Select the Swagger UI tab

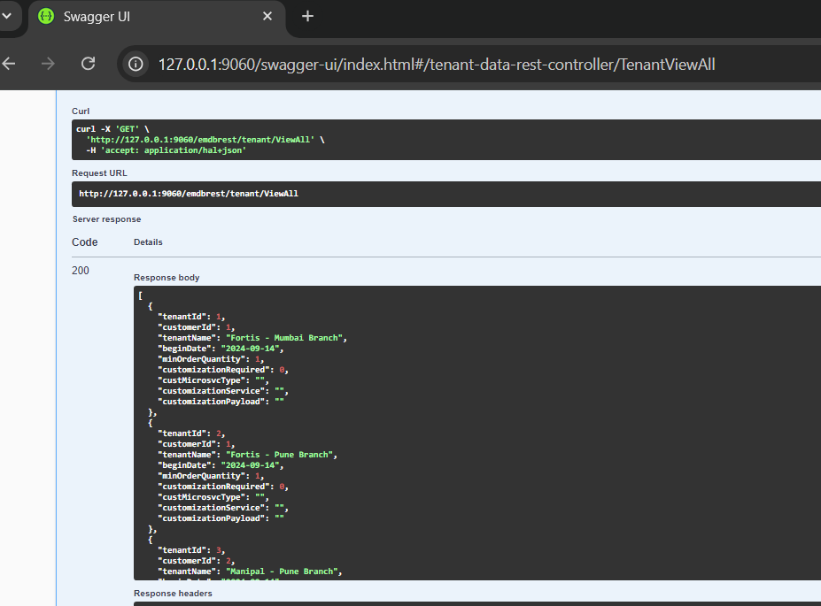pyautogui.click(x=156, y=18)
